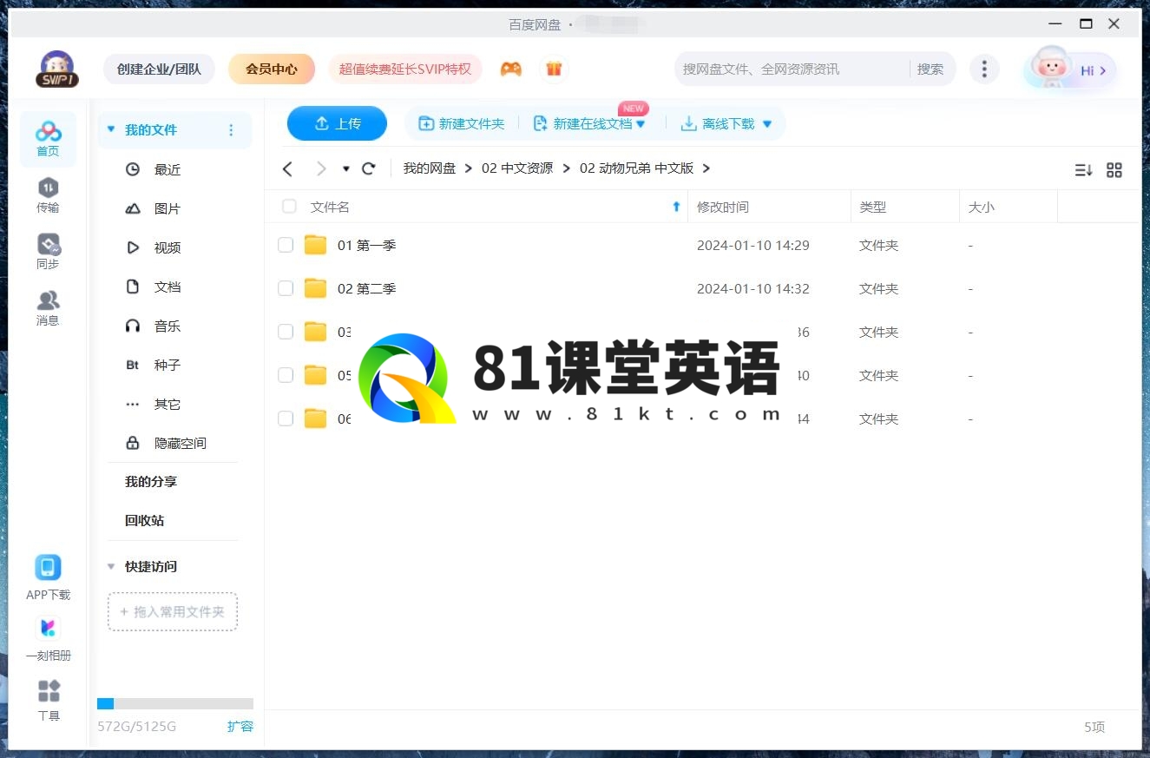This screenshot has height=758, width=1150.
Task: Click the search input field
Action: [792, 69]
